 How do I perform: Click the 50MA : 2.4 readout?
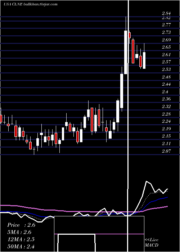click(x=21, y=247)
